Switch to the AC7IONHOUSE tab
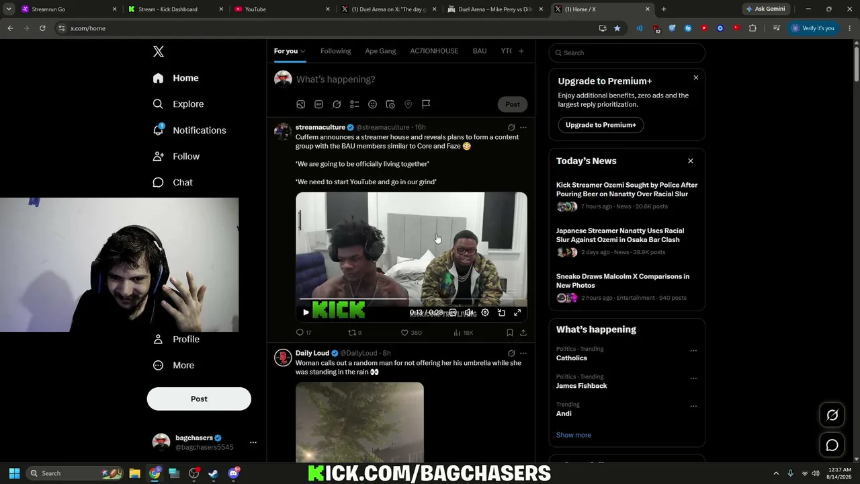 [434, 51]
